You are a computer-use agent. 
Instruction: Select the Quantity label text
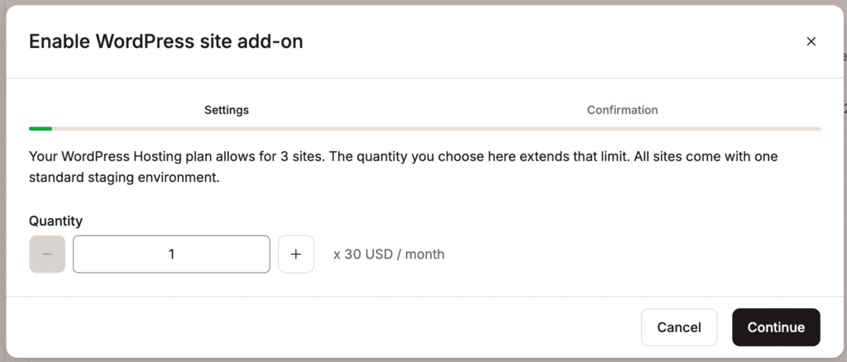pos(55,221)
